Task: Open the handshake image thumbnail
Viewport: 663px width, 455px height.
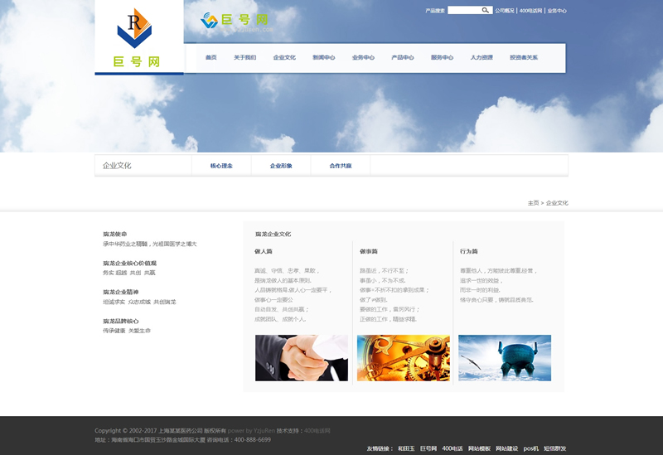Action: [302, 358]
